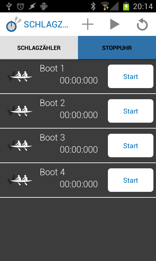Start the Boot 4 stopwatch

(x=131, y=180)
